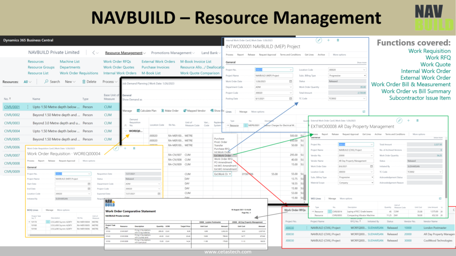Open row options menu for CIVR/0001
This screenshot has width=456, height=256.
28,107
